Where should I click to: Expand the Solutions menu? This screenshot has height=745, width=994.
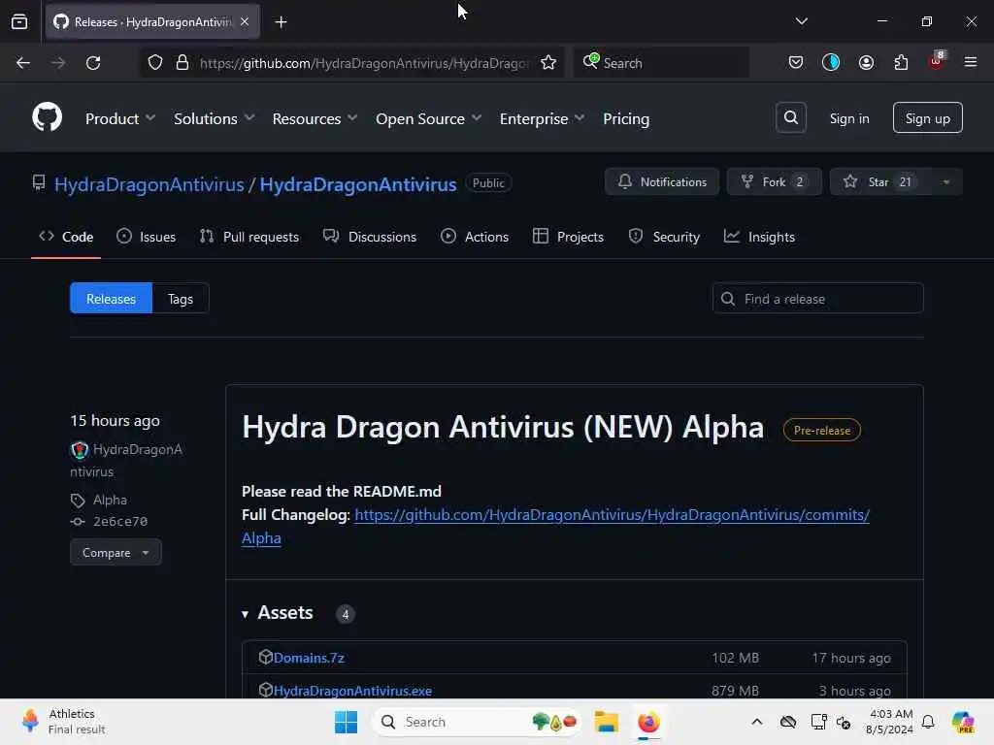[215, 118]
